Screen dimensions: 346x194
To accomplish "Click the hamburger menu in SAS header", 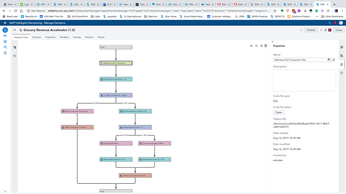I will click(5, 23).
